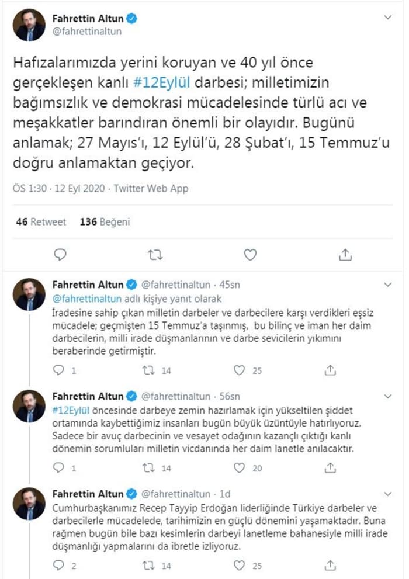The height and width of the screenshot is (579, 409).
Task: Open Fahrettin Altun's large profile picture
Action: [x=29, y=25]
